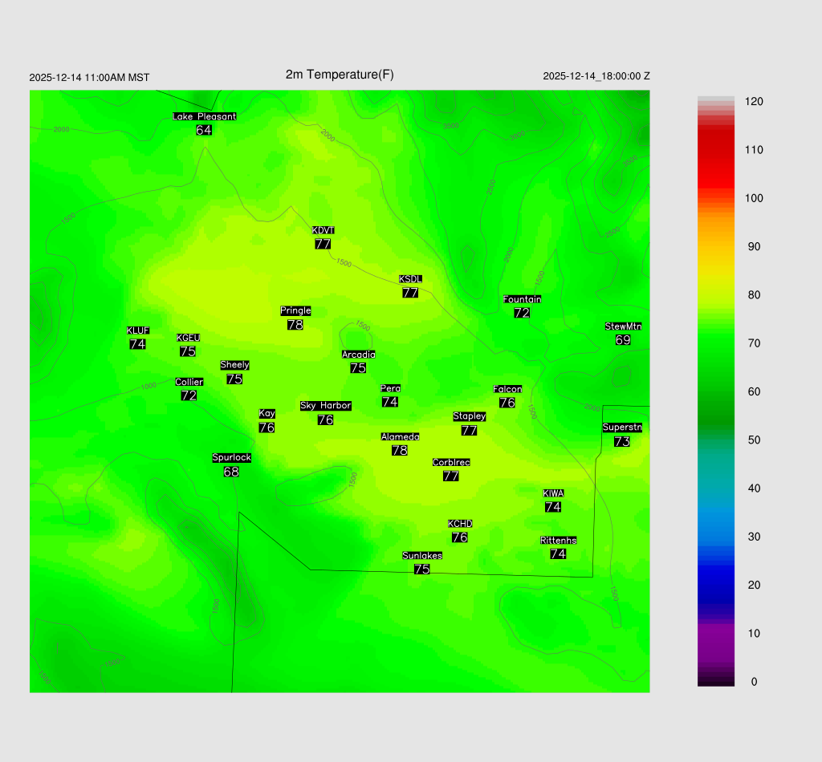Select the Fountain station label
The height and width of the screenshot is (762, 822).
(522, 299)
